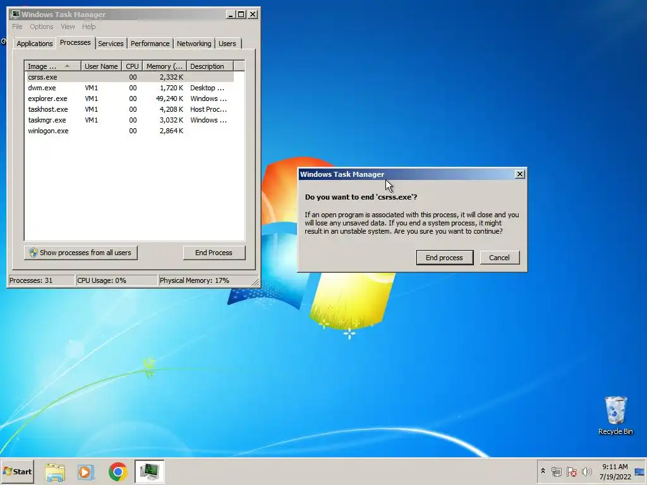
Task: Click the volume speaker tray icon
Action: tap(586, 472)
